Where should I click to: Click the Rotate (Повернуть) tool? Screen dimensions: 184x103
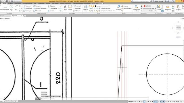(37, 6)
